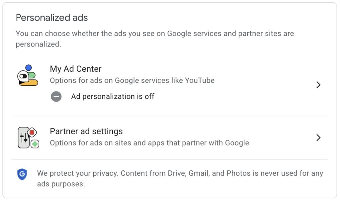The height and width of the screenshot is (200, 340).
Task: Click the Partner ad settings sliders icon
Action: pos(24,137)
